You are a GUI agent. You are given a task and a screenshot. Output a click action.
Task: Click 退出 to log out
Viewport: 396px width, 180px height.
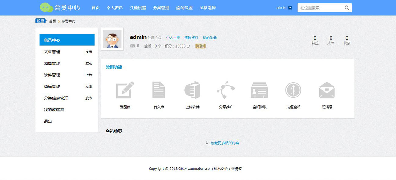click(48, 121)
